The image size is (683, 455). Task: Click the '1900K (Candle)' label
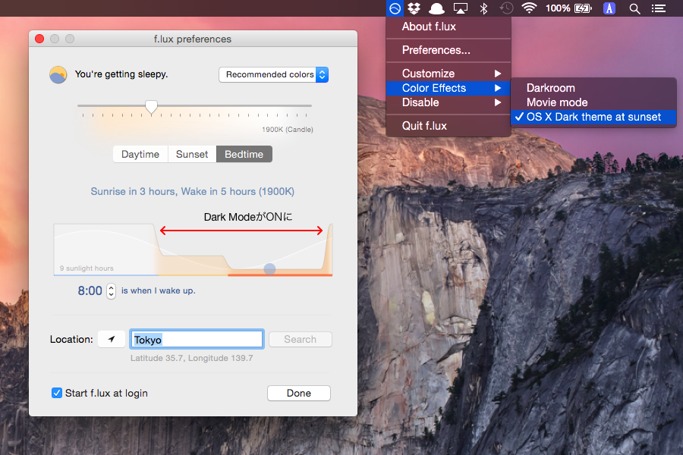(x=288, y=130)
